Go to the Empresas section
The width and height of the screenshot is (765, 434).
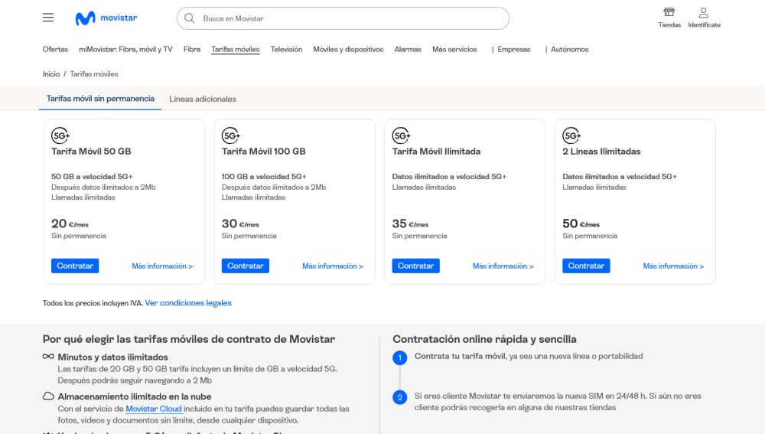tap(514, 49)
